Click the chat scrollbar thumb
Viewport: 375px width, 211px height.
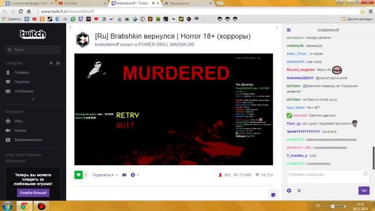[x=374, y=158]
